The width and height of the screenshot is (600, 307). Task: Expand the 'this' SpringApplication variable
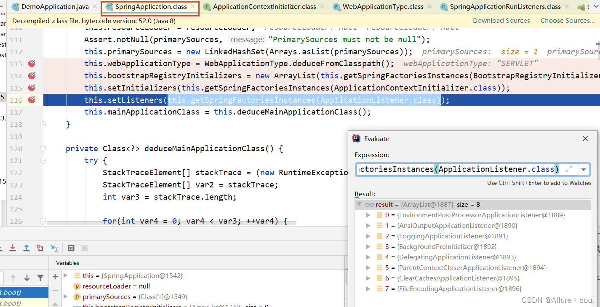click(x=66, y=275)
